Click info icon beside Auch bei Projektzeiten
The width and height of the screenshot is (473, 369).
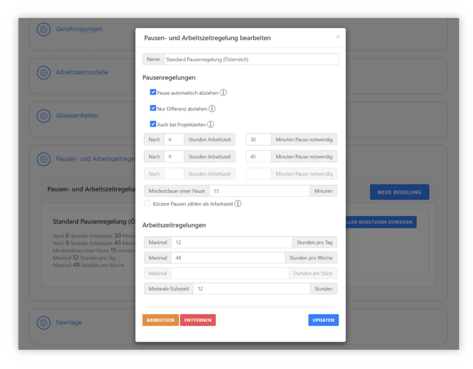click(210, 125)
